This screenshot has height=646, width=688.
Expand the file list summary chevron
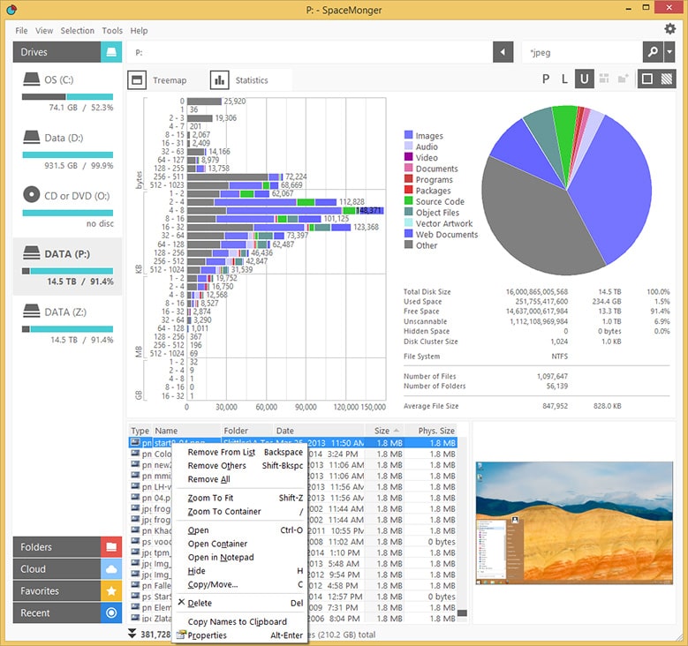(x=132, y=634)
